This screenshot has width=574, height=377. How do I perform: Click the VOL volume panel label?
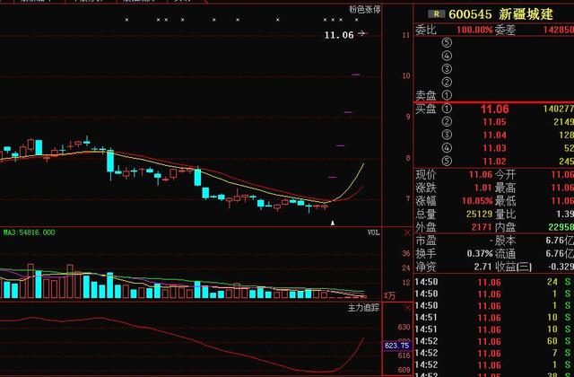click(373, 232)
